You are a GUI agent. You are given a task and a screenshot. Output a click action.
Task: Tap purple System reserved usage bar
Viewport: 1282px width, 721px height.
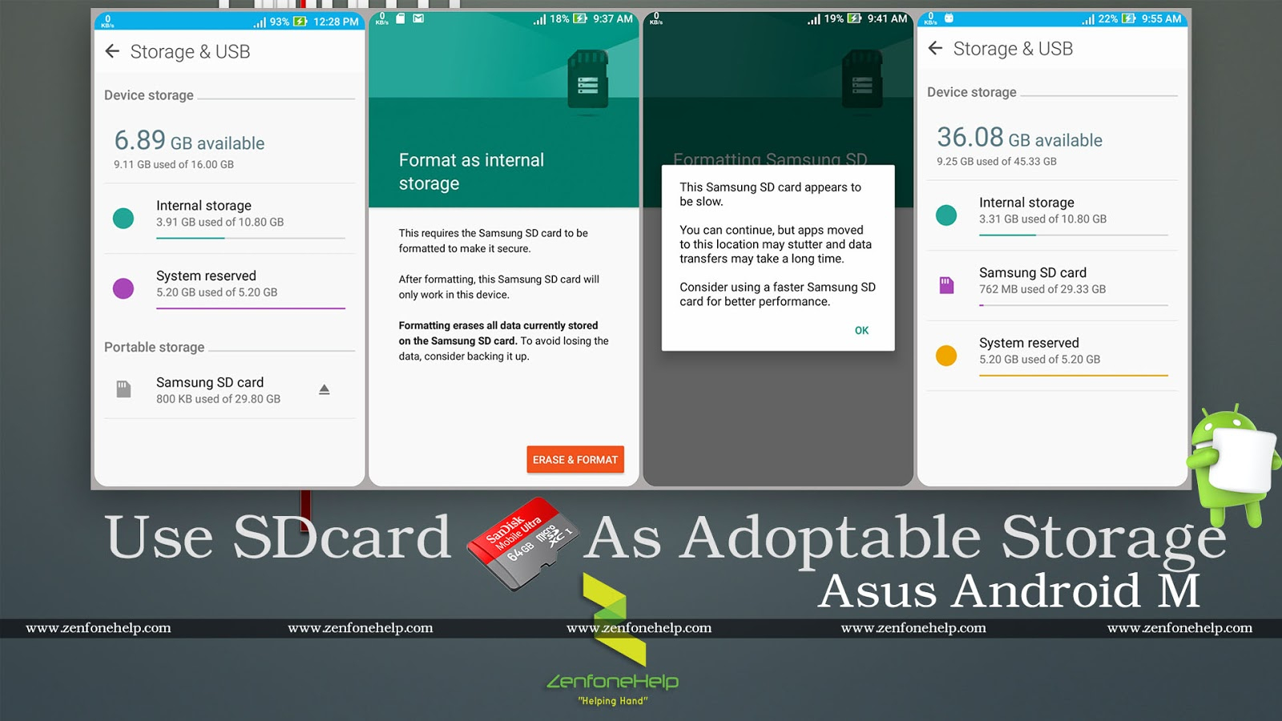[x=251, y=308]
